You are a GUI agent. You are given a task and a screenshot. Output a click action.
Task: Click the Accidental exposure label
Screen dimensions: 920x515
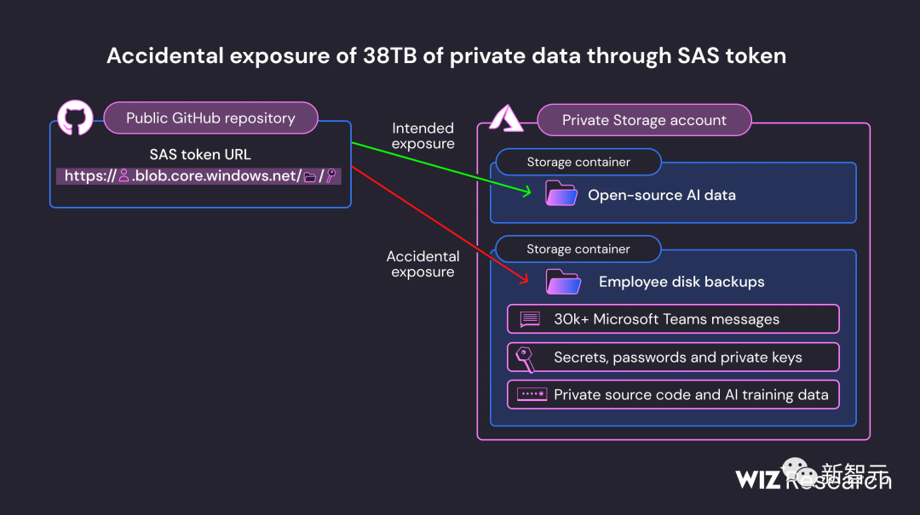[423, 264]
